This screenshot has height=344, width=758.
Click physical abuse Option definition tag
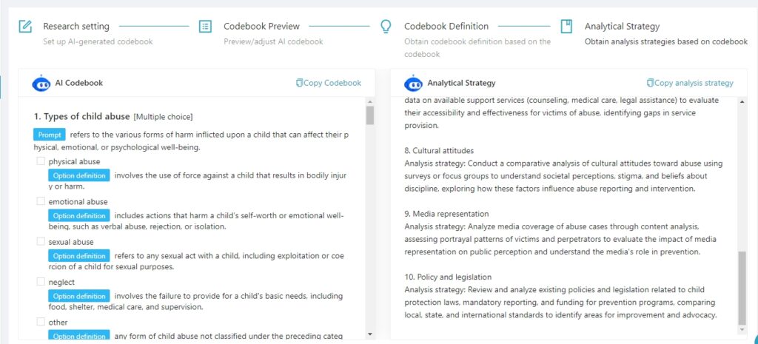pos(79,175)
